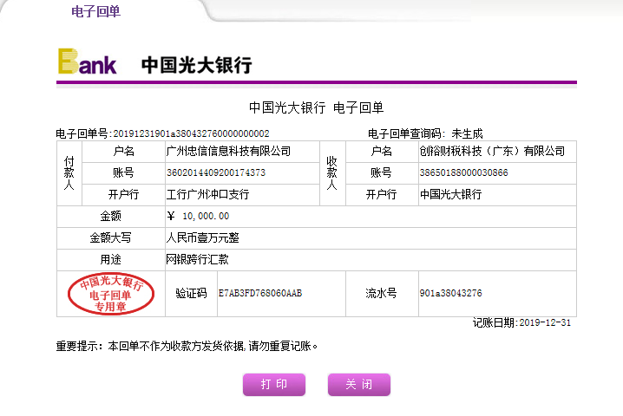Click the Bank logo icon
Viewport: 623px width, 416px height.
(87, 62)
